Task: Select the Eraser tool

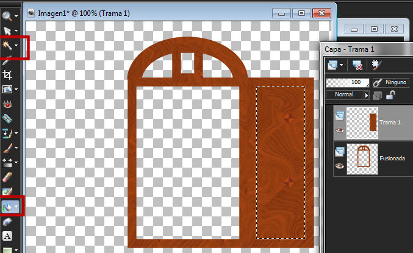Action: (x=8, y=177)
